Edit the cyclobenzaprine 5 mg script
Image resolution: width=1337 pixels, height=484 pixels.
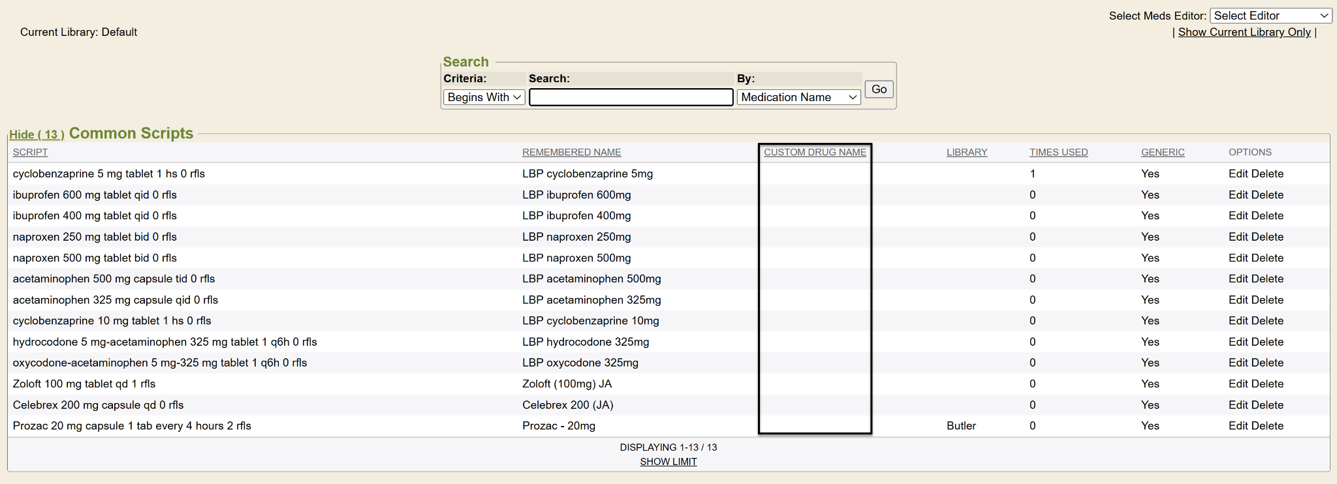tap(1238, 174)
